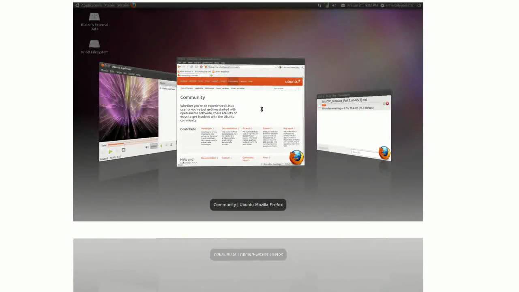Open the Most Visited bookmarks dropdown
Screen dimensions: 519x292
coord(185,71)
